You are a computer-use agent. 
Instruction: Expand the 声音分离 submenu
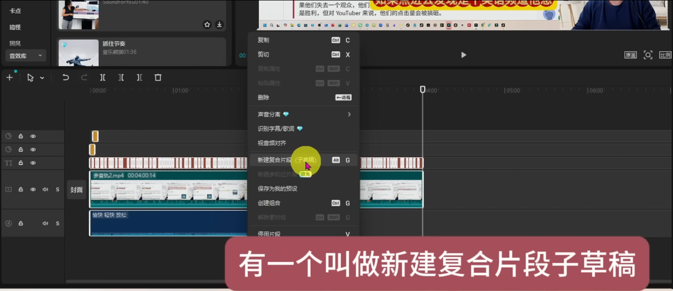click(x=349, y=114)
